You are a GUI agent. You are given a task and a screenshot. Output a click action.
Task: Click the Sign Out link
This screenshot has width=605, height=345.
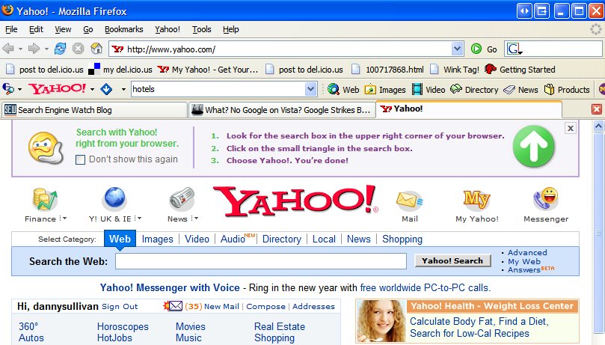120,306
